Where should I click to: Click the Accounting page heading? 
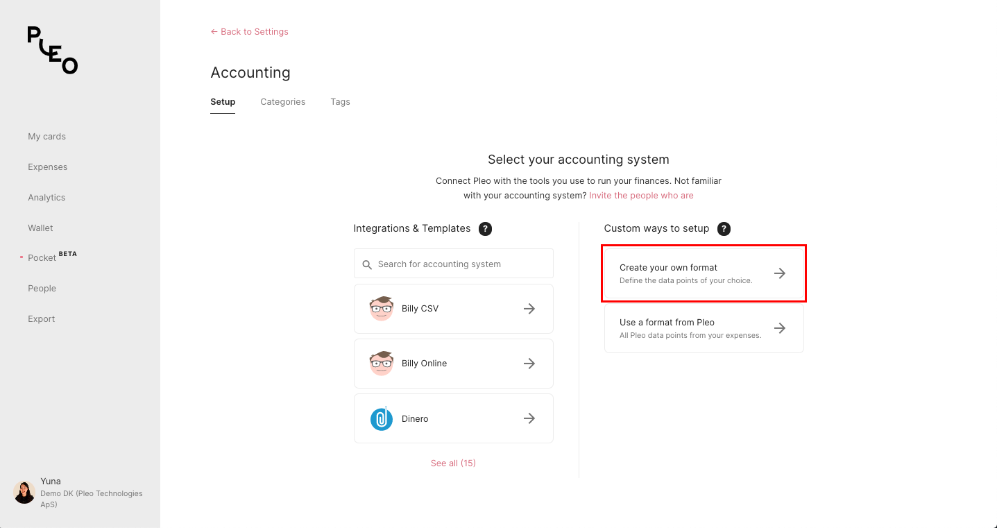click(x=250, y=73)
